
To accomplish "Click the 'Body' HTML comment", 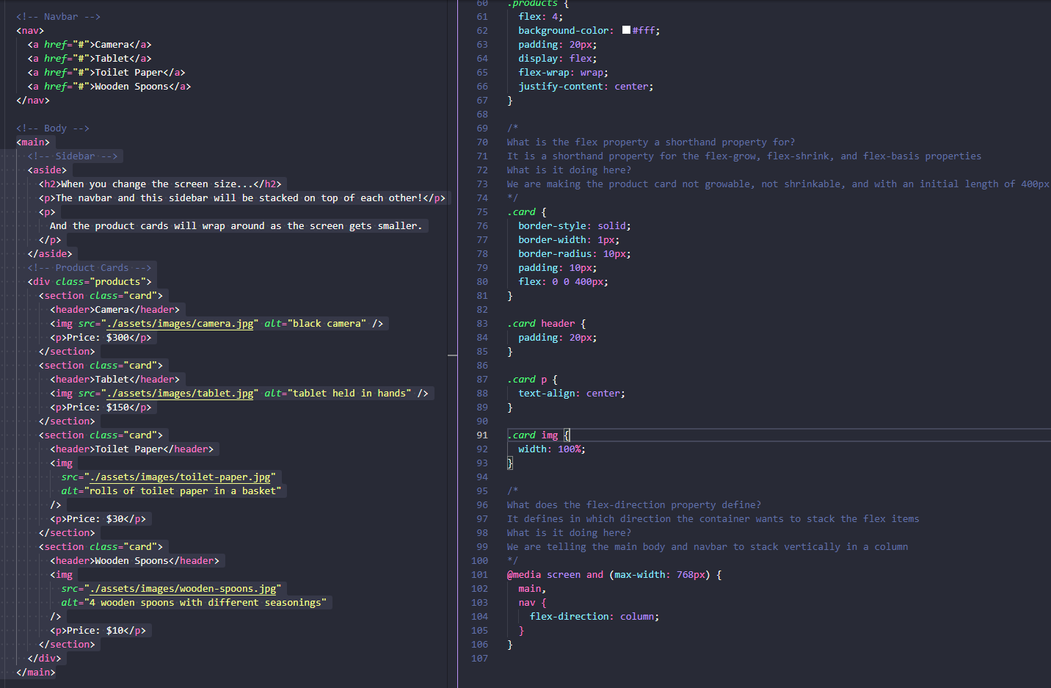I will tap(53, 128).
